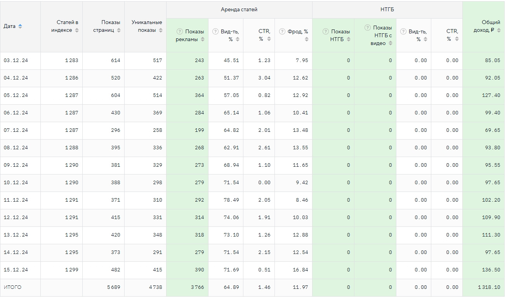Sort by Статей в индексе arrows

[x=77, y=30]
